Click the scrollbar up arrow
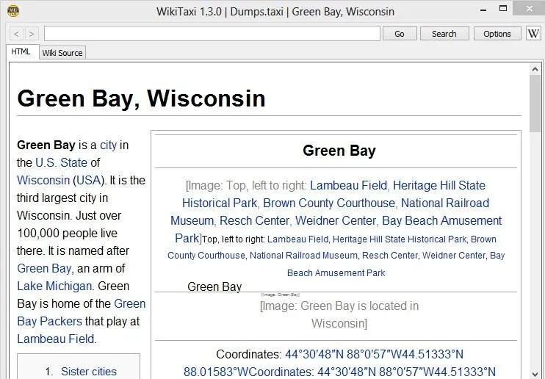Viewport: 545px width, 379px height. pyautogui.click(x=535, y=70)
